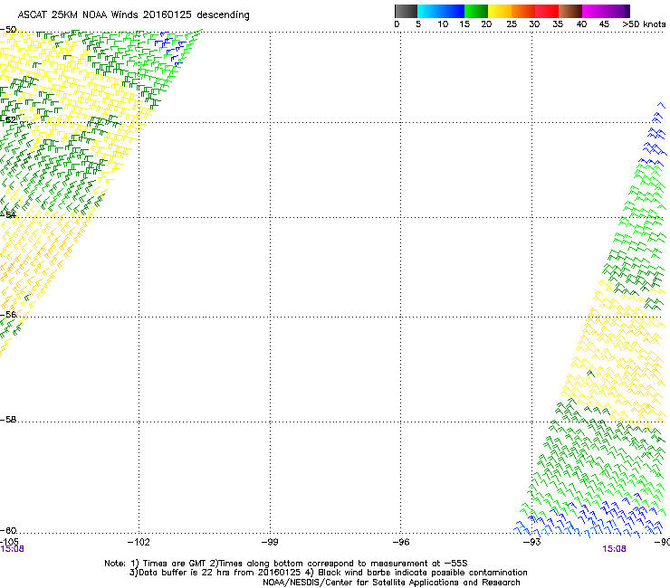Click the '>50 knots' legend label
The height and width of the screenshot is (588, 670).
(x=644, y=24)
